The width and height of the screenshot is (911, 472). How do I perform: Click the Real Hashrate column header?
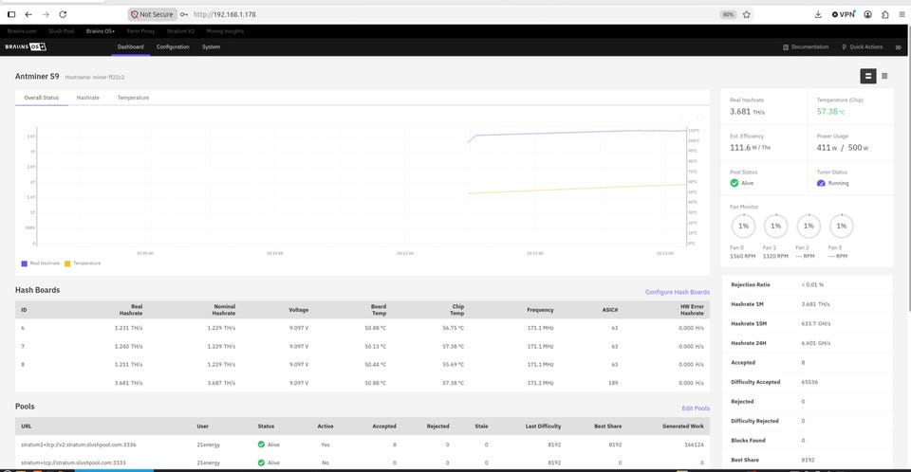pyautogui.click(x=131, y=309)
